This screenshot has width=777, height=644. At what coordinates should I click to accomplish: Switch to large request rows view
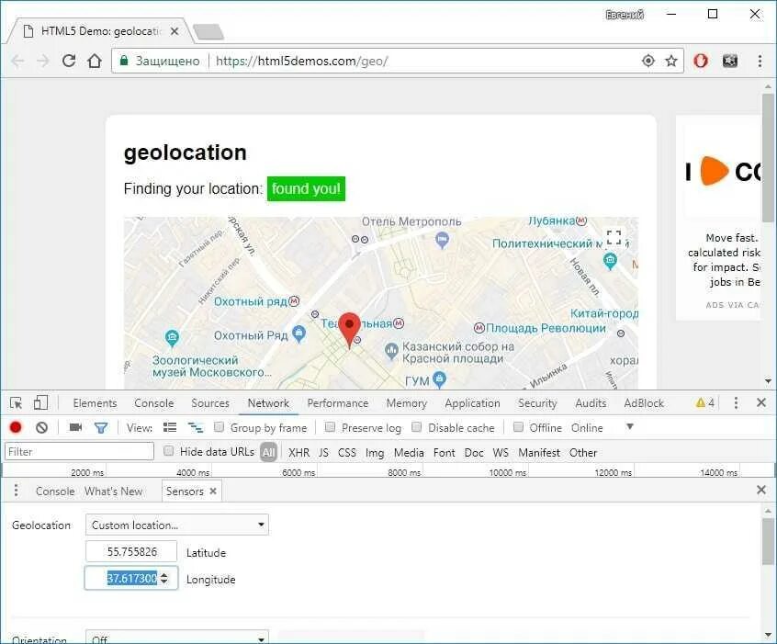point(170,427)
